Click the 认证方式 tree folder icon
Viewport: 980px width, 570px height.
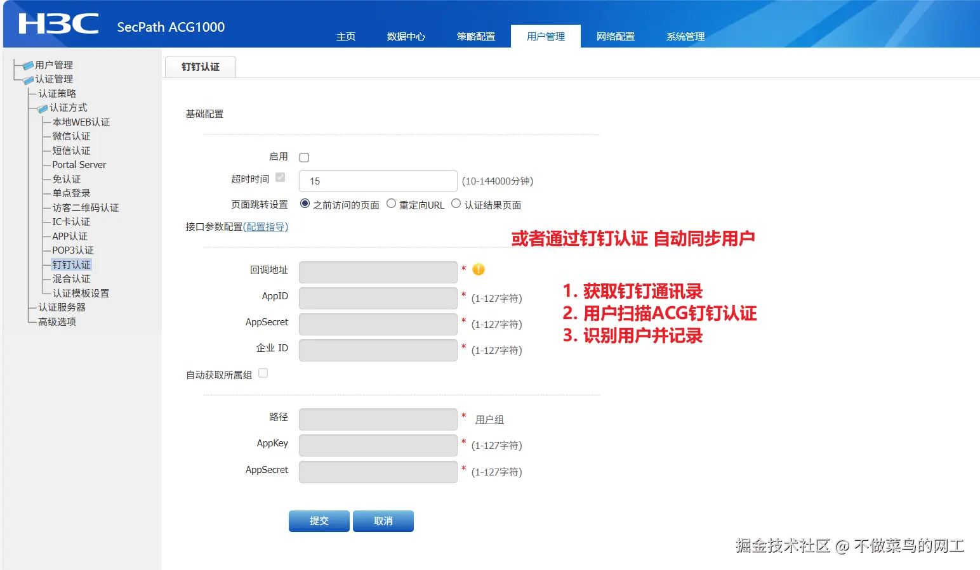tap(43, 108)
